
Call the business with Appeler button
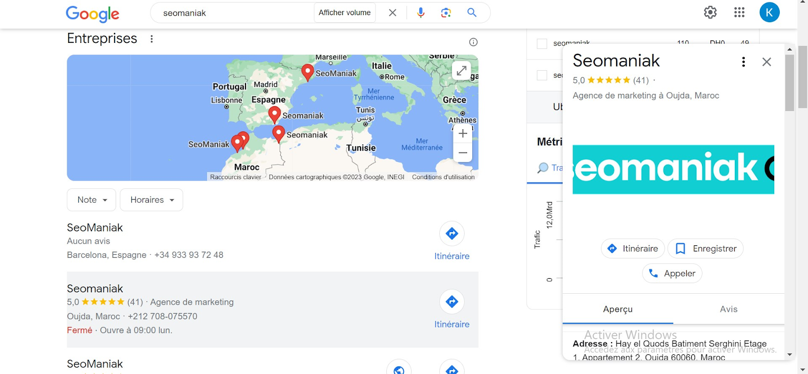click(x=672, y=273)
